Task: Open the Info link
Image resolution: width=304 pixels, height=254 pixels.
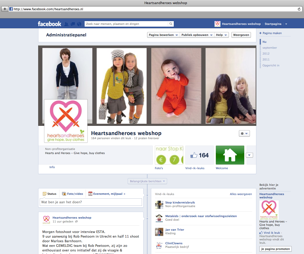Action: [x=52, y=167]
